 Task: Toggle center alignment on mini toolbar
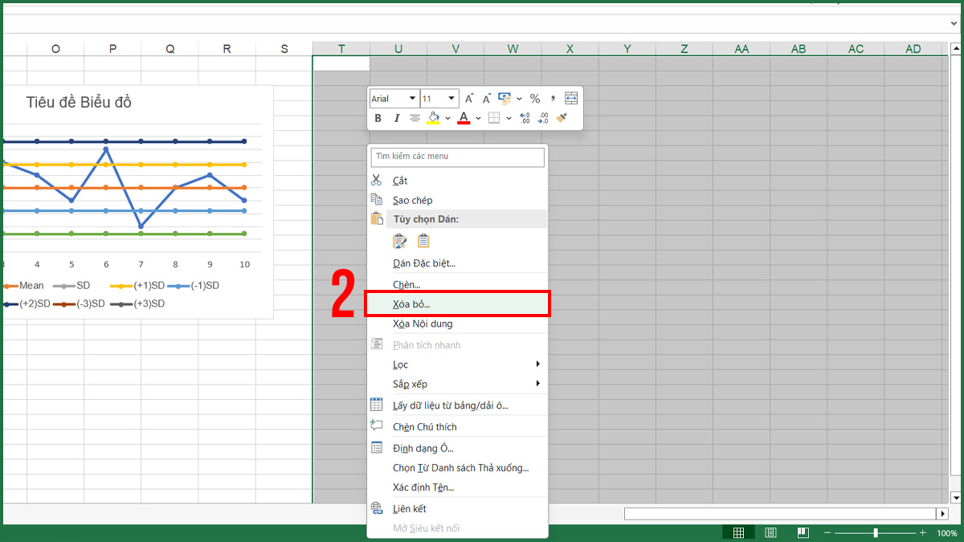pyautogui.click(x=415, y=117)
